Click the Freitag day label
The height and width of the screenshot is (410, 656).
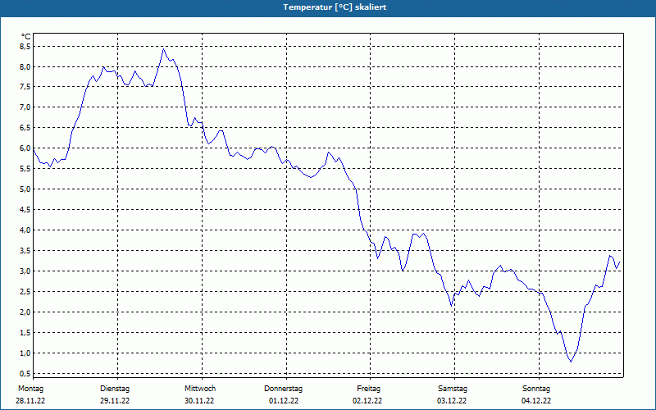pos(368,389)
